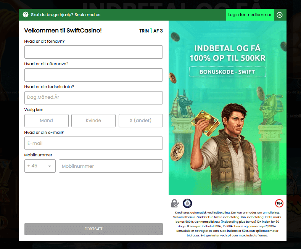The image size is (301, 249).
Task: Focus the E-mail input field
Action: (x=93, y=143)
